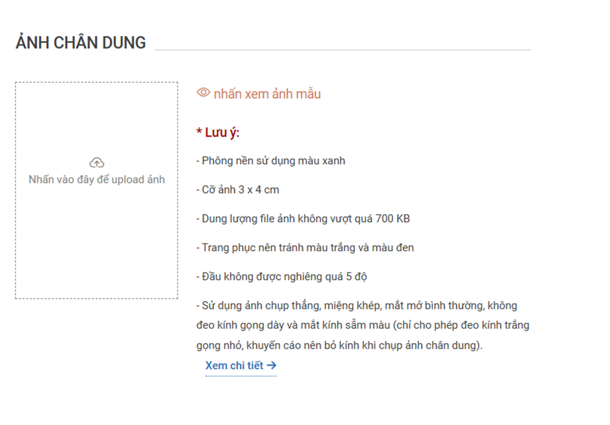Viewport: 610px width, 425px height.
Task: Click the cloud upload icon
Action: tap(97, 163)
